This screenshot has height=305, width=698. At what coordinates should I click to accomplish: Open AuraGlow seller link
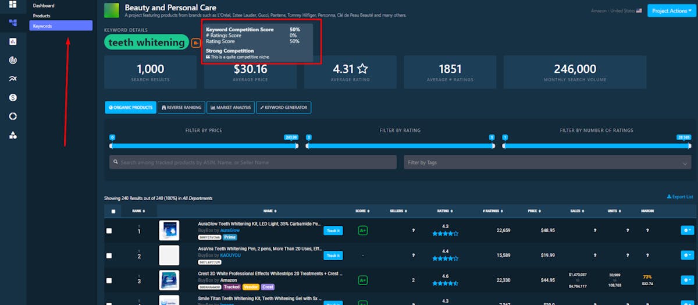coord(230,230)
